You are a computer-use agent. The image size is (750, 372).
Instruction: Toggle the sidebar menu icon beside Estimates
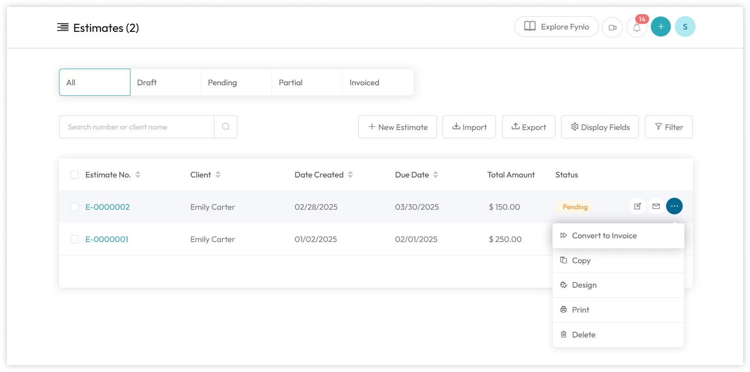point(63,28)
